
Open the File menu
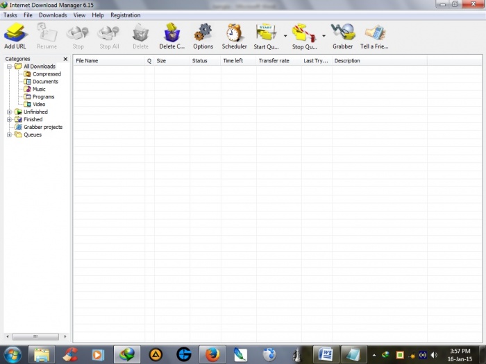(28, 15)
